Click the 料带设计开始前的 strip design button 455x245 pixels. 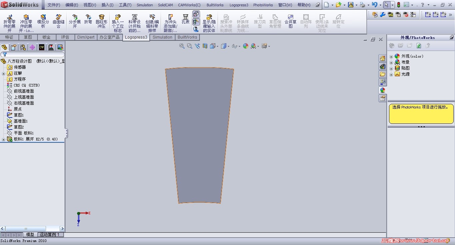[134, 23]
